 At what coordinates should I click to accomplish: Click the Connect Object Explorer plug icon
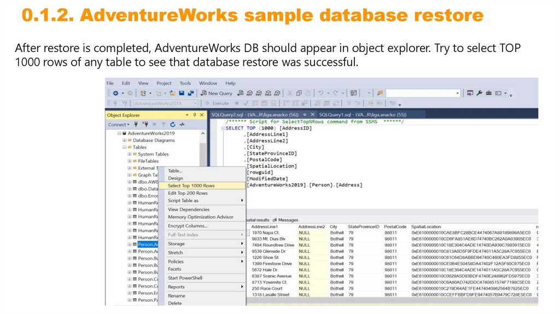[136, 124]
